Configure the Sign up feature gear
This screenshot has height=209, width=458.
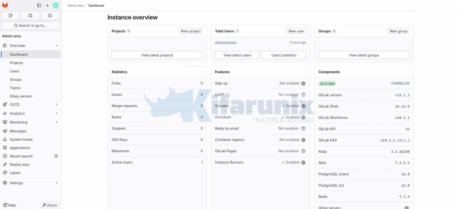303,83
